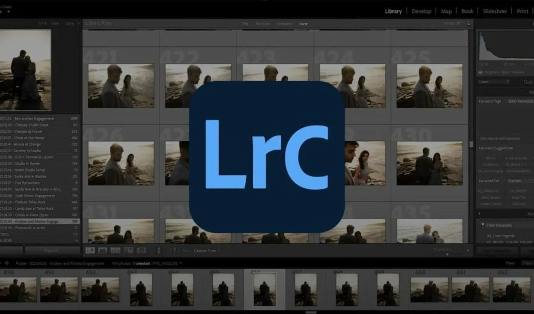The width and height of the screenshot is (534, 314).
Task: Select the Grid view icon
Action: pyautogui.click(x=90, y=250)
